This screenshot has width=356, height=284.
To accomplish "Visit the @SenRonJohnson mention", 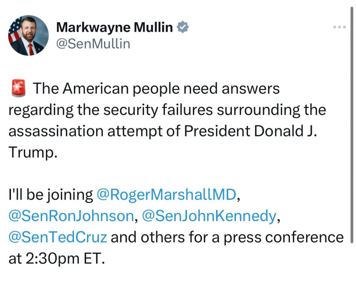I will pyautogui.click(x=71, y=216).
